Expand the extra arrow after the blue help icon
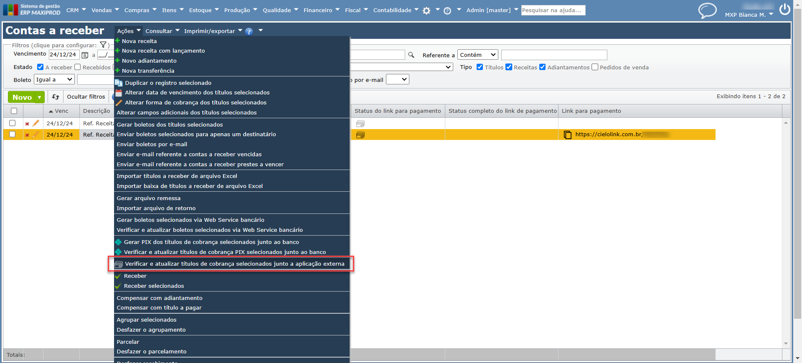 point(261,30)
